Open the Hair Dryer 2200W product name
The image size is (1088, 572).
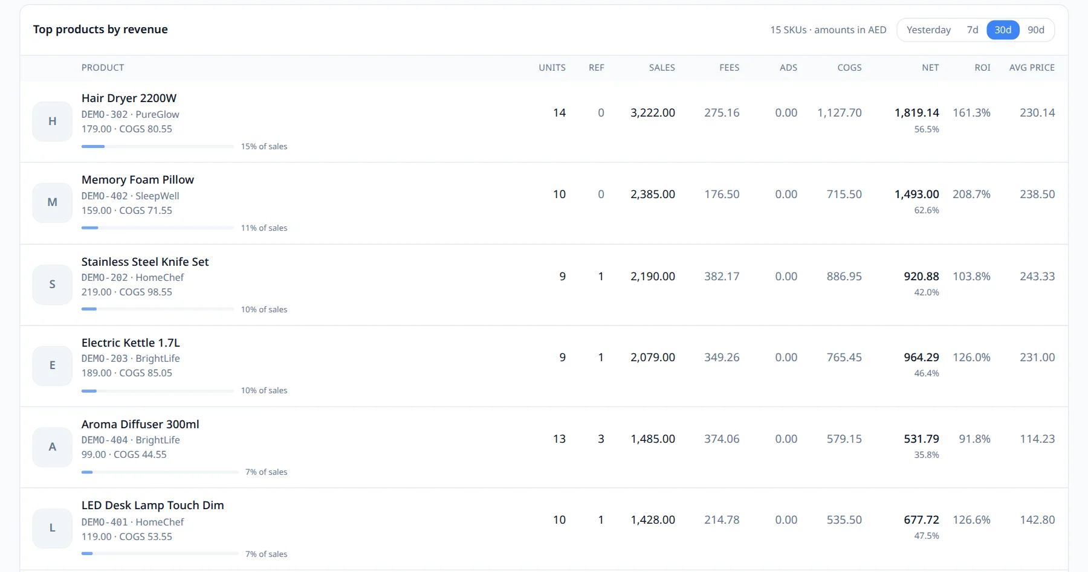pos(129,98)
